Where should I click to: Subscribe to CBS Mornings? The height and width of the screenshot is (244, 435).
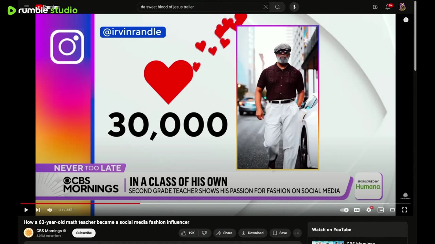click(x=84, y=233)
